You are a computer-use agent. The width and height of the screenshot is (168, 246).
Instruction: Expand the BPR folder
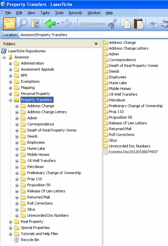10,76
